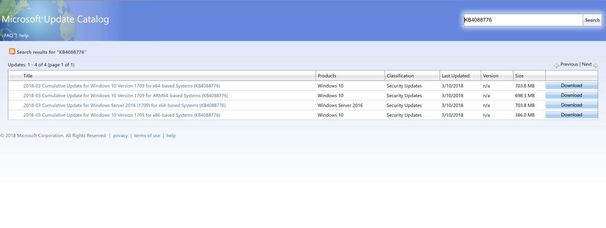
Task: Click the search box containing KB4088776
Action: 523,20
